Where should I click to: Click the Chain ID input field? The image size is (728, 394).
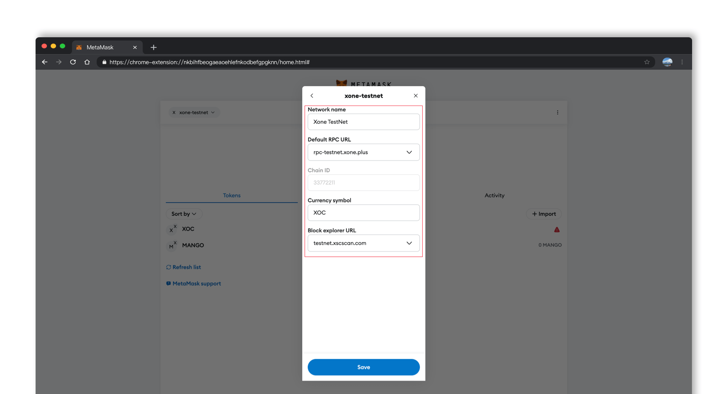point(363,183)
